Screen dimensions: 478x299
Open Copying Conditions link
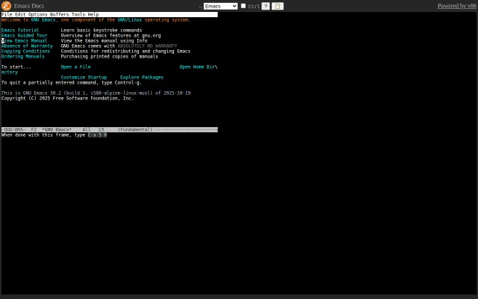(25, 51)
